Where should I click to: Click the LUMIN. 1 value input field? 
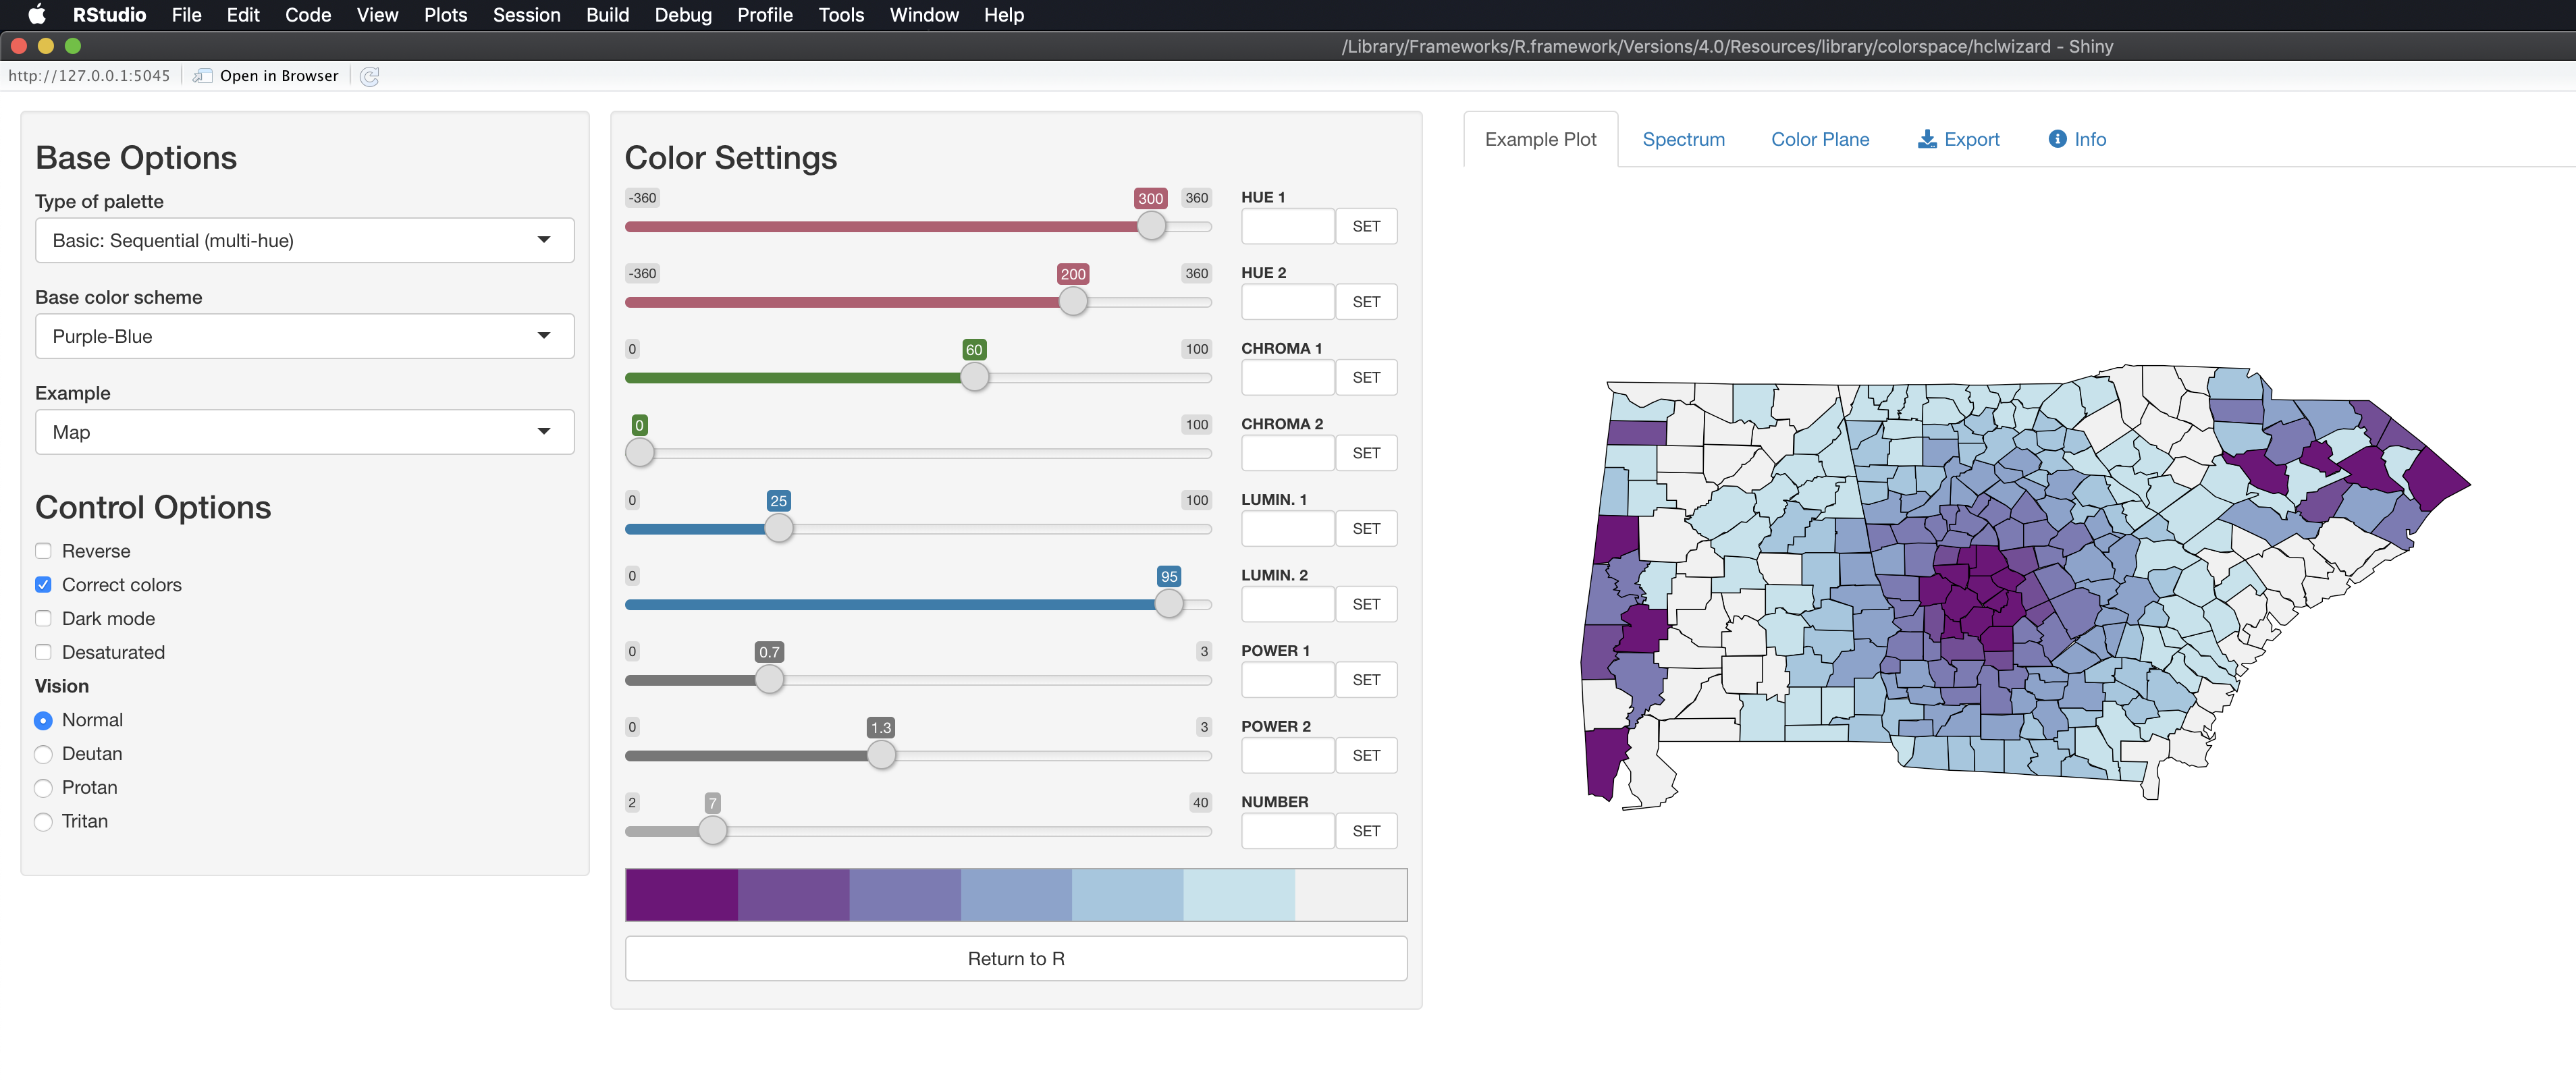coord(1287,528)
